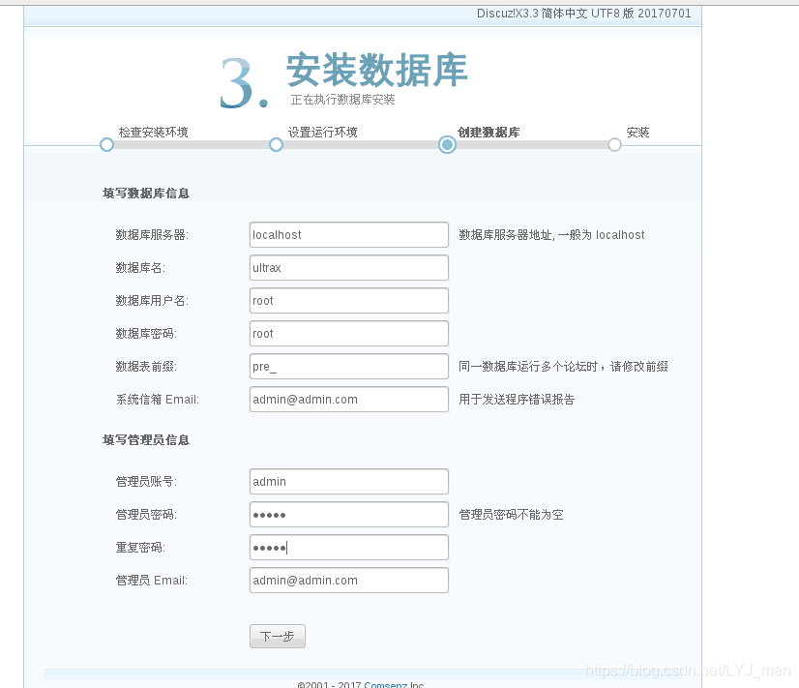The height and width of the screenshot is (688, 799).
Task: Select the active 创建数据库 step circle
Action: (447, 144)
